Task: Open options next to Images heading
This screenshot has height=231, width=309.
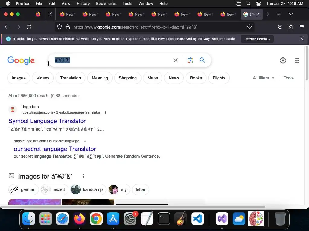Action: (x=83, y=176)
